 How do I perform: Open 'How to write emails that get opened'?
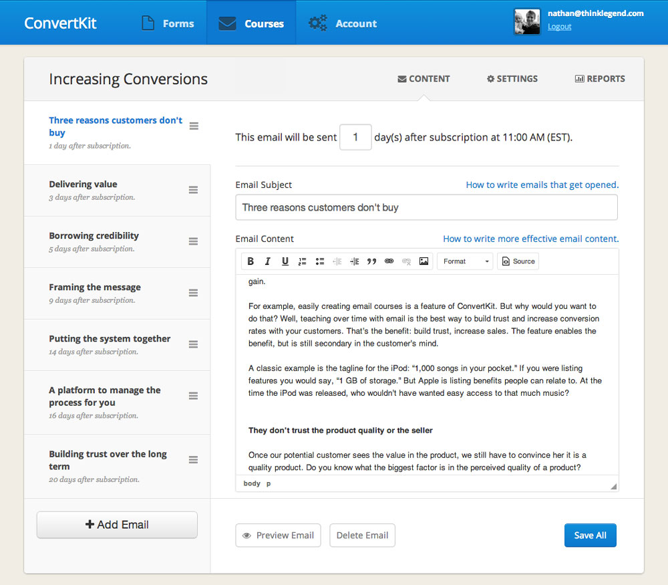[542, 185]
